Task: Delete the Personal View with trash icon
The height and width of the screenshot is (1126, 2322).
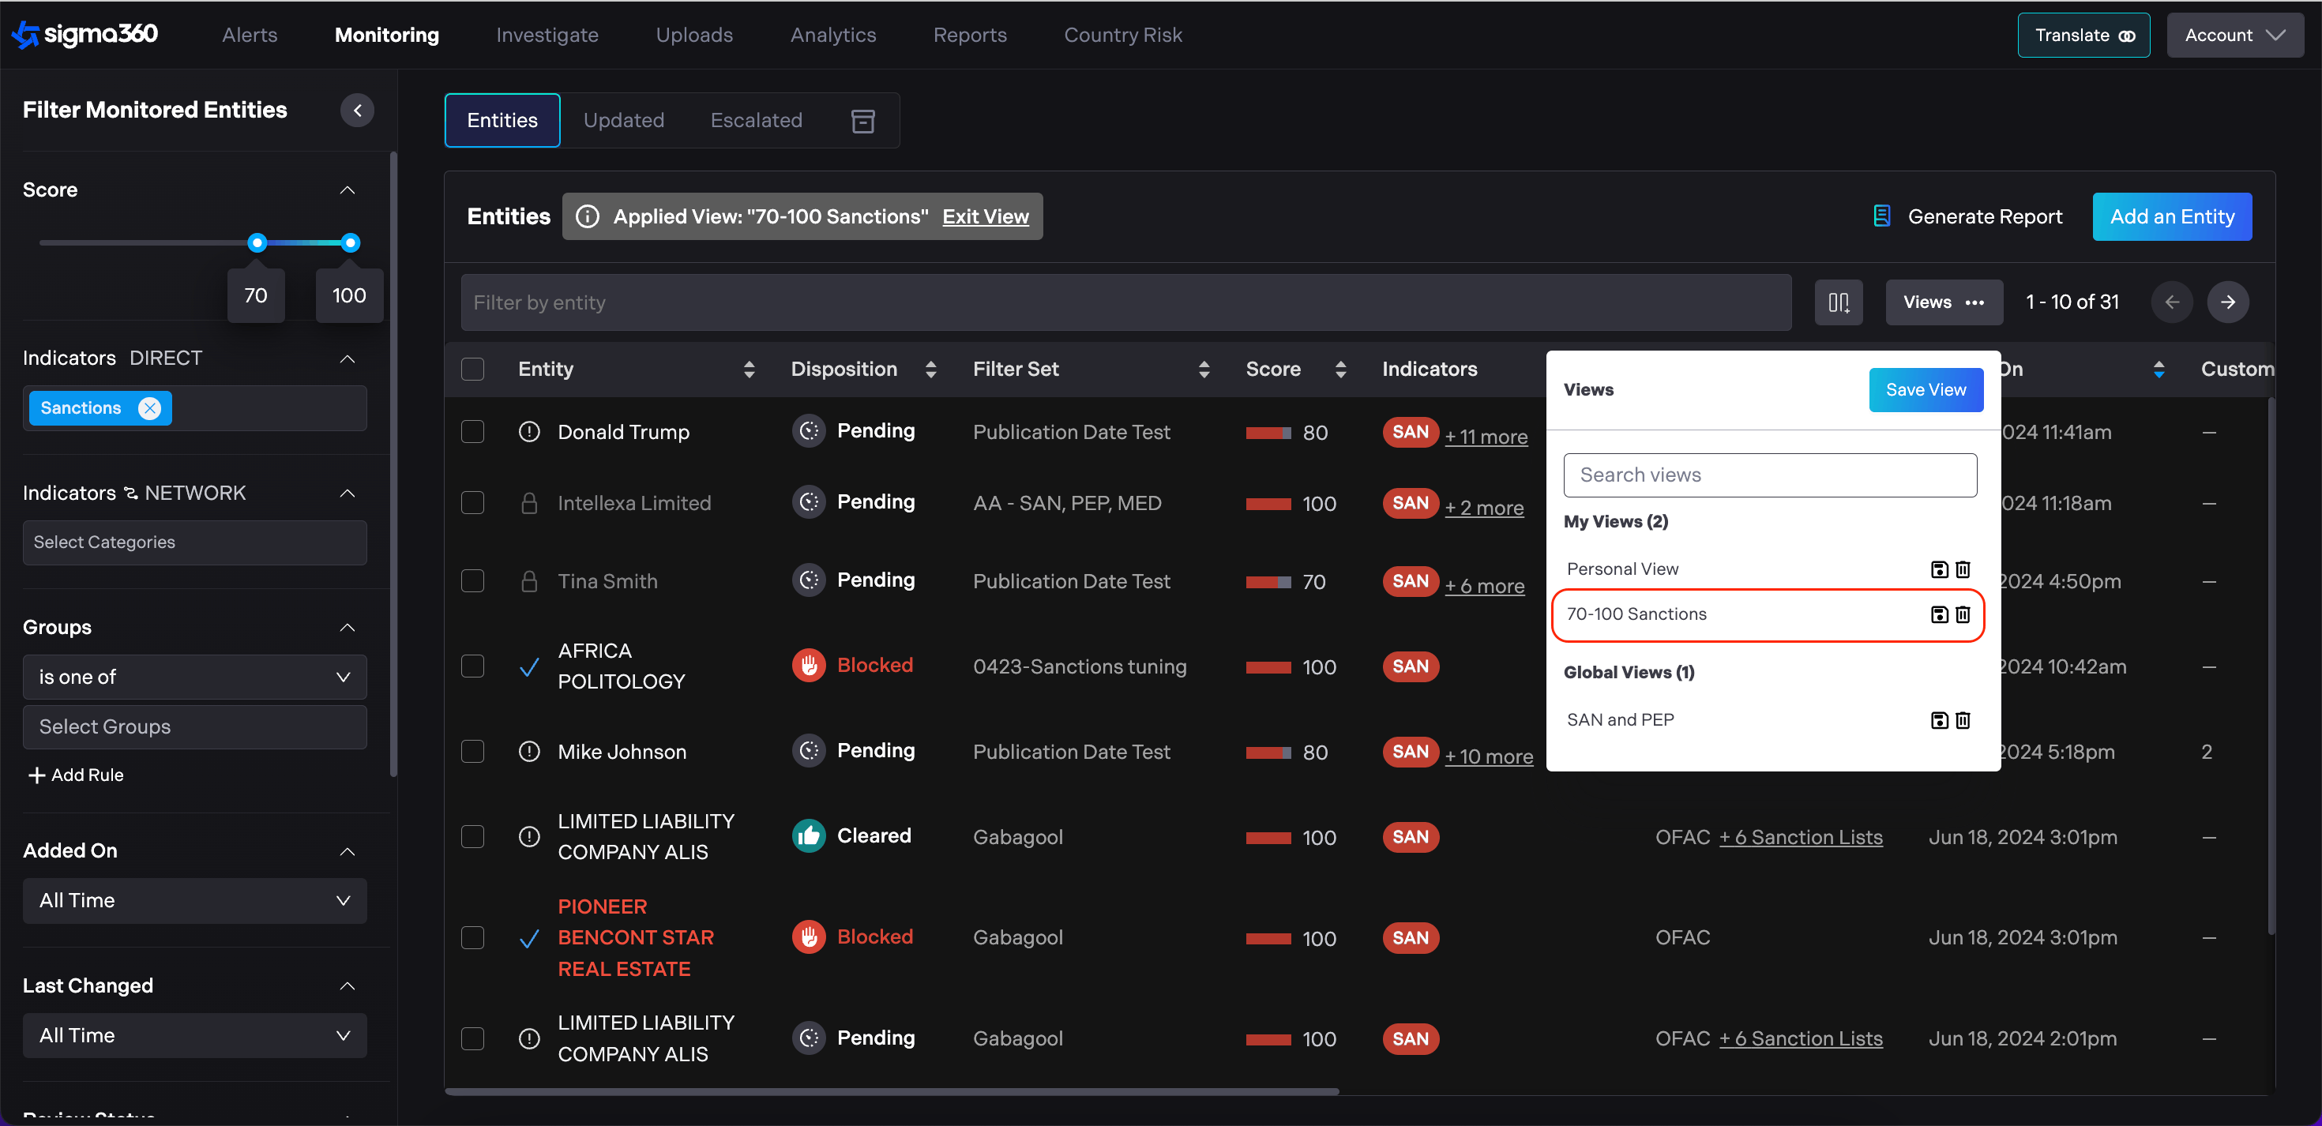Action: 1963,569
